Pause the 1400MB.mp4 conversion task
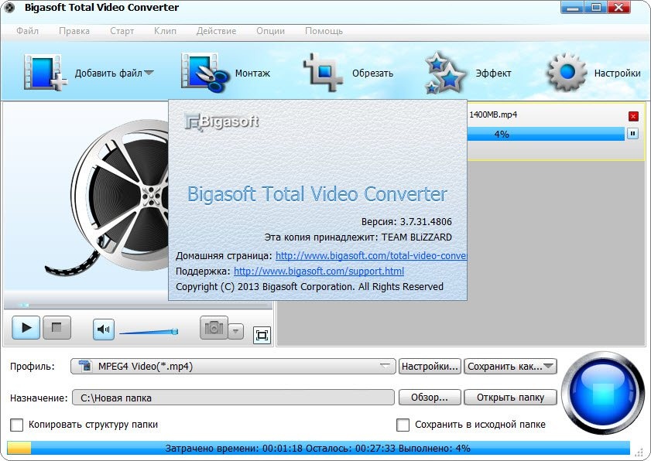This screenshot has width=651, height=461. pos(632,134)
